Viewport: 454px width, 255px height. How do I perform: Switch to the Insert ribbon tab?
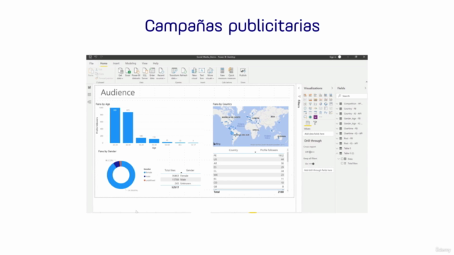pyautogui.click(x=116, y=63)
